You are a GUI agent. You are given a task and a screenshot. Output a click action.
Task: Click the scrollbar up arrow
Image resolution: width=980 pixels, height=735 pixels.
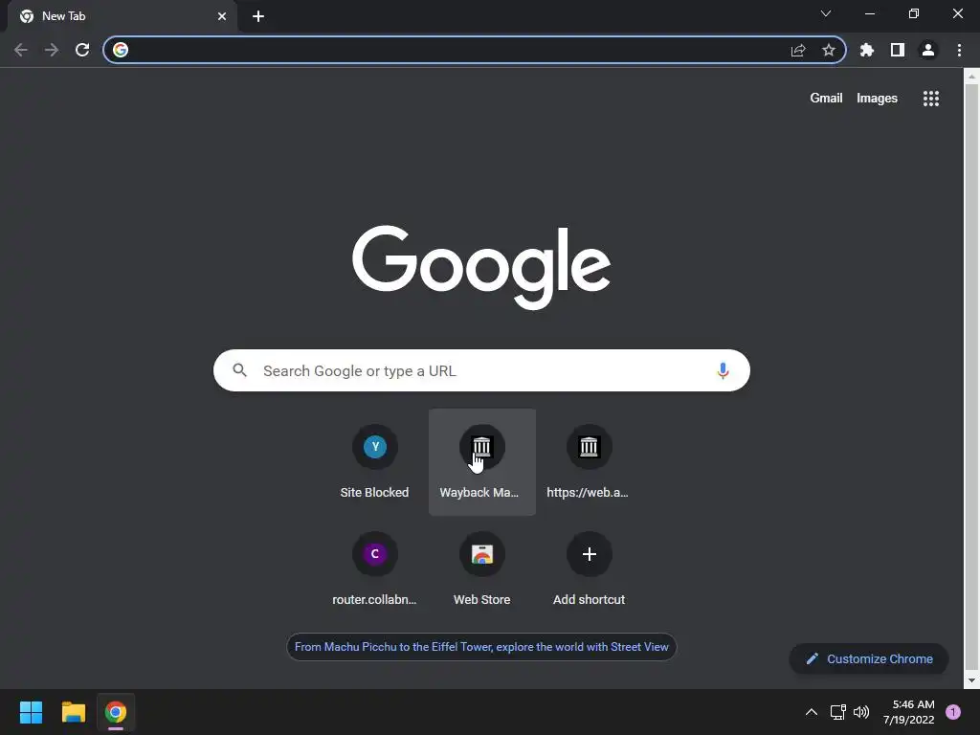point(971,77)
